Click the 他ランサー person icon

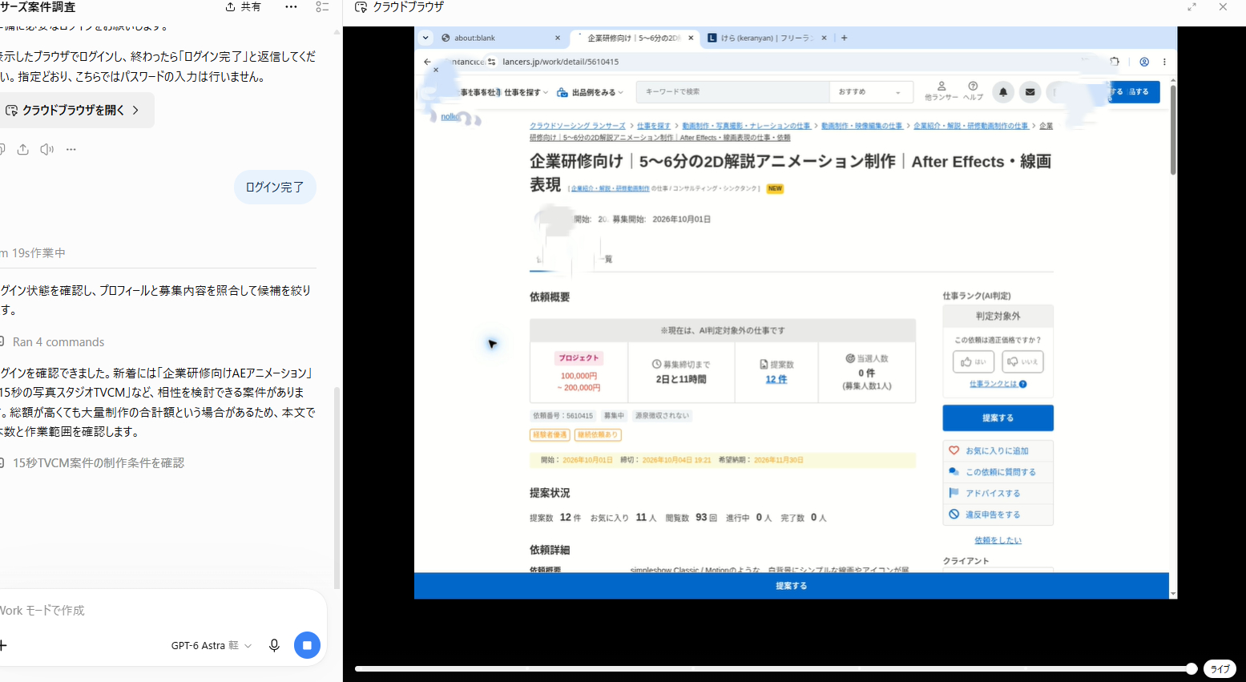click(x=942, y=91)
